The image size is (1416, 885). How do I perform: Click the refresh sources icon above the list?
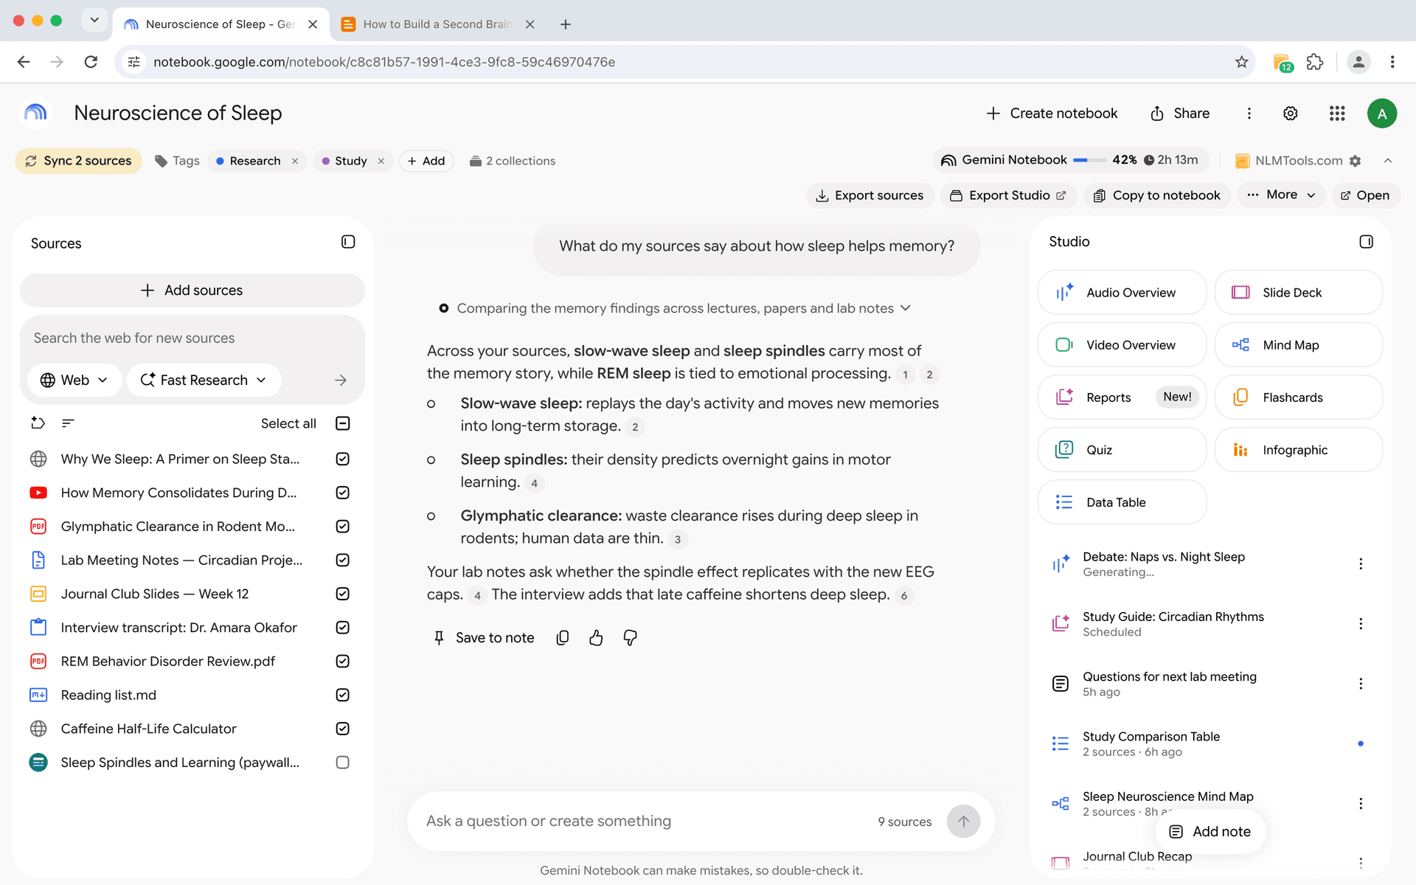(38, 423)
